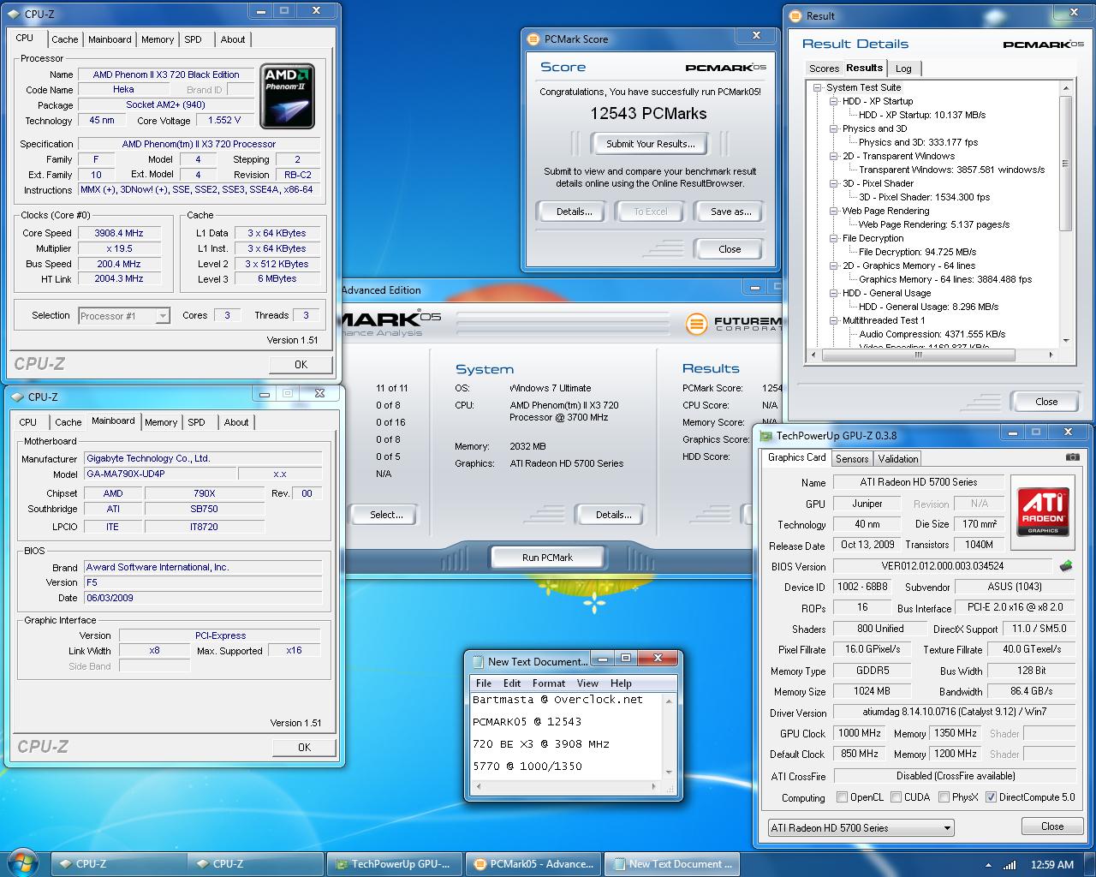Screen dimensions: 1096x877
Task: Click Core Speed value 3908.4 MHz
Action: 119,233
